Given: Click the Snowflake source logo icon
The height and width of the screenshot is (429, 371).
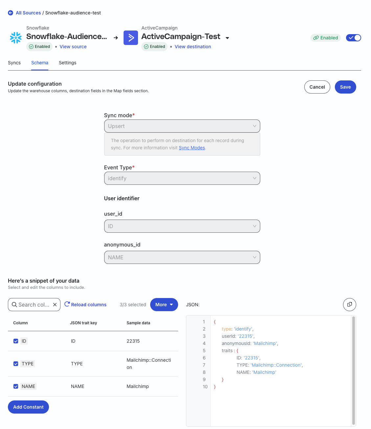Looking at the screenshot, I should pyautogui.click(x=16, y=38).
